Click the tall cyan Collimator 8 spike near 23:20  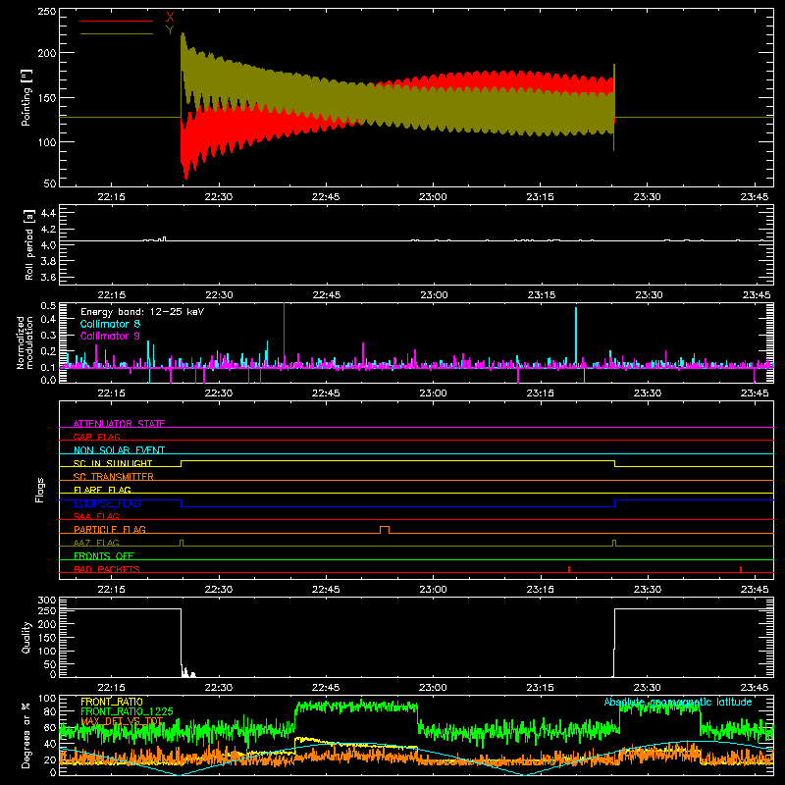[576, 337]
